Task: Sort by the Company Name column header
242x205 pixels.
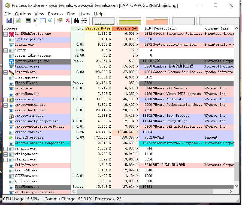Action: 219,28
